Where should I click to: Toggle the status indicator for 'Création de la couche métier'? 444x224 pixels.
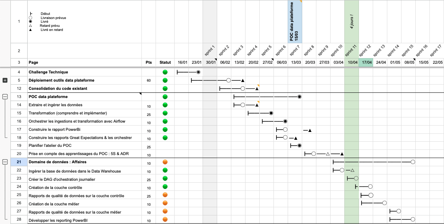pos(165,204)
